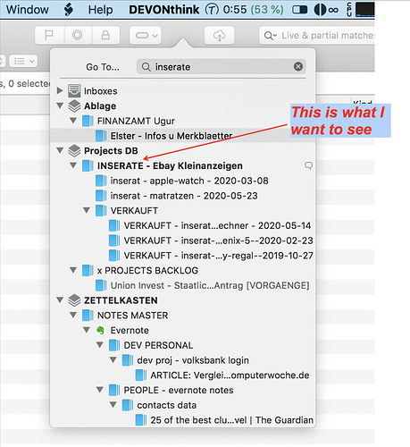Collapse the NOTES MASTER group
The image size is (410, 447).
click(x=73, y=315)
